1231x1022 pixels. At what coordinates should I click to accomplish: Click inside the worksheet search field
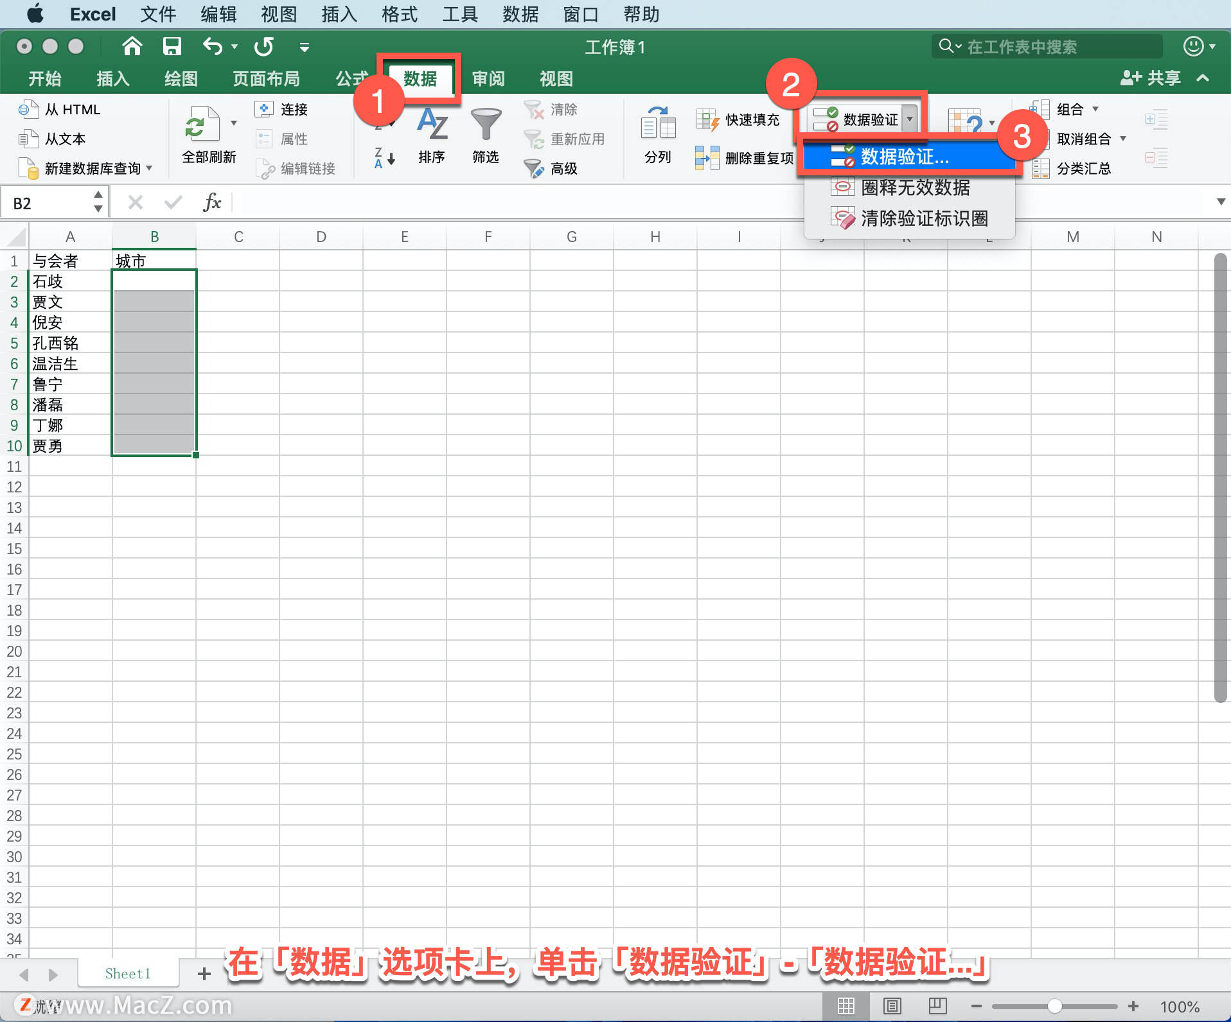(1047, 46)
